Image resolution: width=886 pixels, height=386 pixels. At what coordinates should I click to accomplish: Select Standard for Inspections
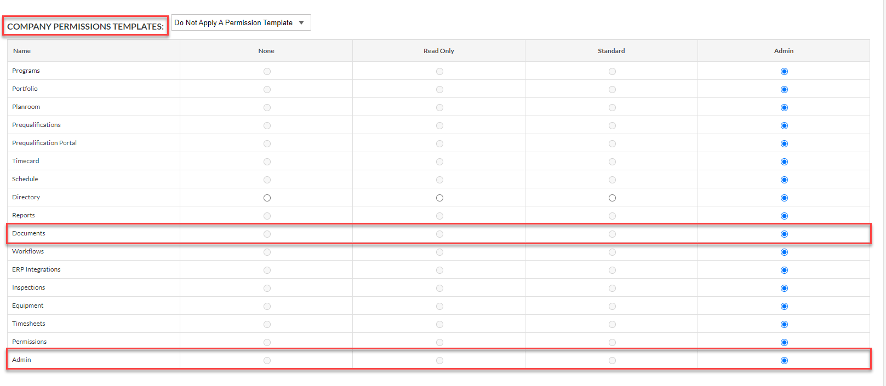click(x=612, y=288)
